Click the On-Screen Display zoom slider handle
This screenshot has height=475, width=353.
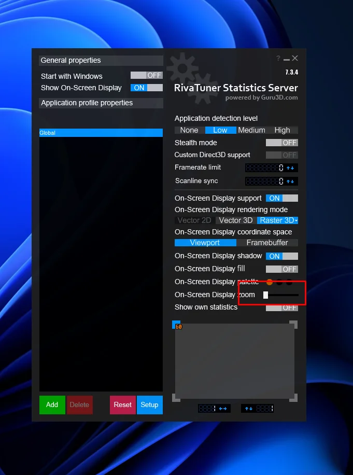(265, 295)
